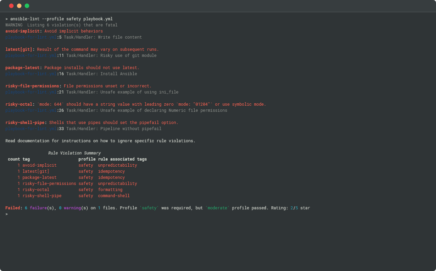Click the risky-octal rule heading
This screenshot has height=271, width=436.
(x=19, y=104)
